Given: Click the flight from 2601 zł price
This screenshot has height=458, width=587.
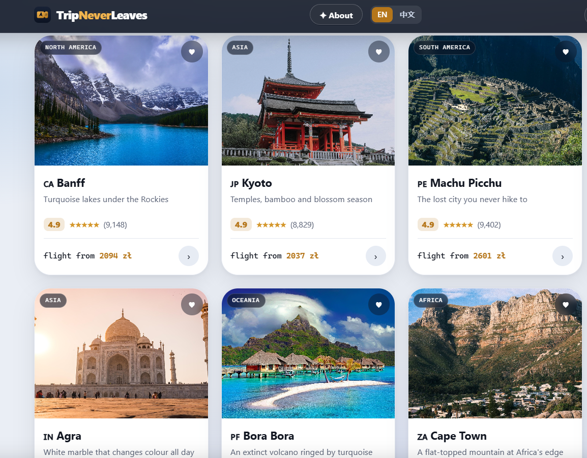Looking at the screenshot, I should click(x=461, y=256).
